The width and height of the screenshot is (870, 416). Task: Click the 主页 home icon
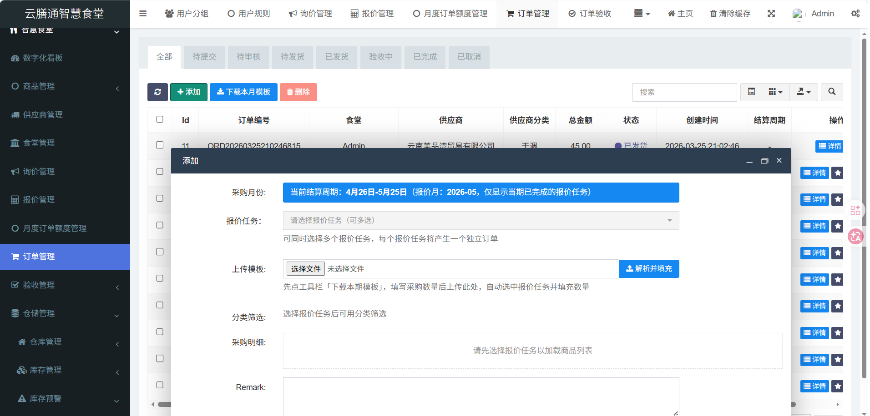(x=671, y=14)
